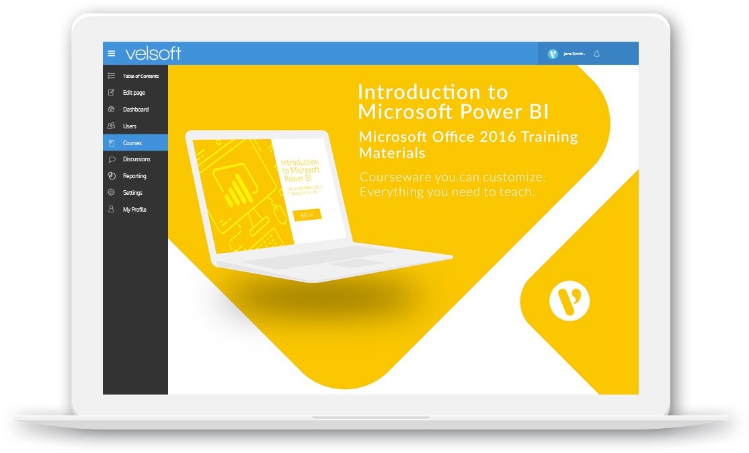Image resolution: width=749 pixels, height=453 pixels.
Task: Click the Discussions speech bubble icon
Action: pos(112,159)
